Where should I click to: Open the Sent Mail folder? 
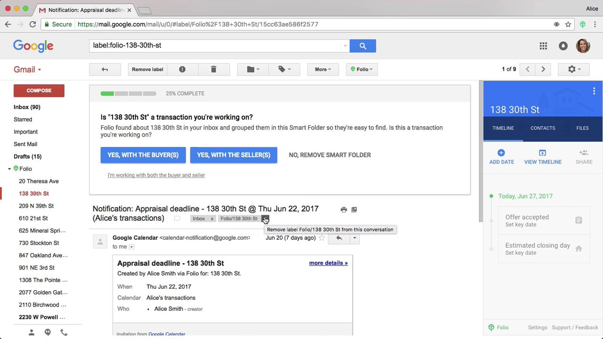coord(25,144)
